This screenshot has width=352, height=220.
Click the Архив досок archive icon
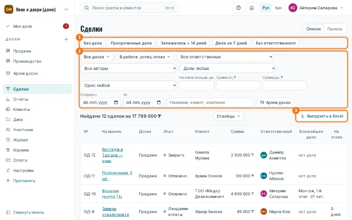coord(8,73)
